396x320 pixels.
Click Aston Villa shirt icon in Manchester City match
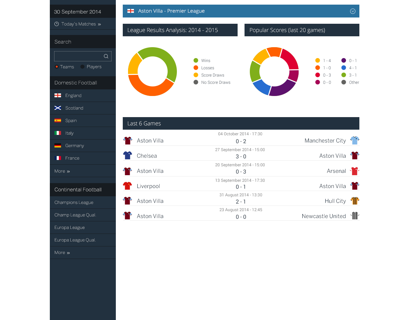click(127, 141)
